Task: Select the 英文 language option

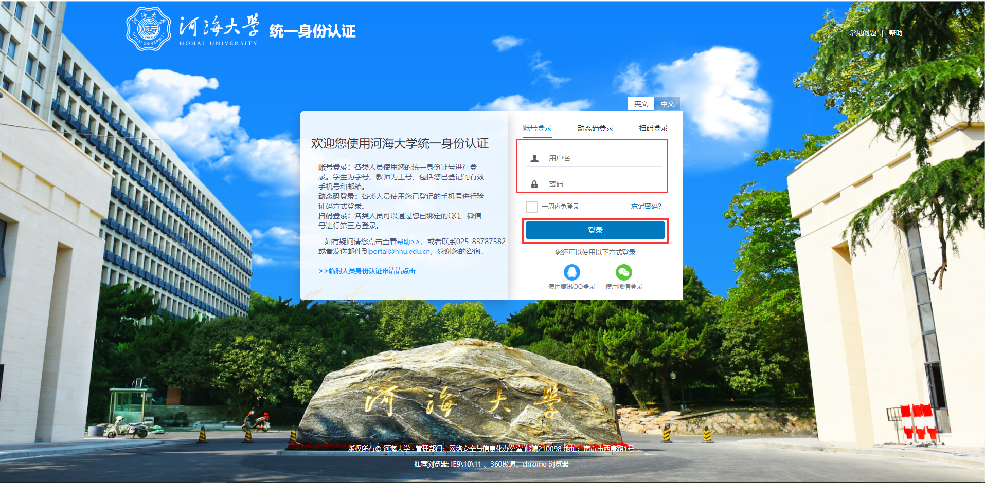Action: pyautogui.click(x=640, y=103)
